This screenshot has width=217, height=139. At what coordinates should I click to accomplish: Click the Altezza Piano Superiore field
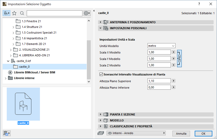point(159,81)
